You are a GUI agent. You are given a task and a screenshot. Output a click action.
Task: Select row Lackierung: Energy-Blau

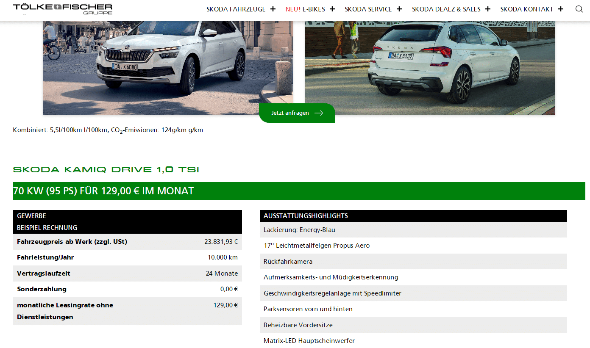pyautogui.click(x=413, y=230)
